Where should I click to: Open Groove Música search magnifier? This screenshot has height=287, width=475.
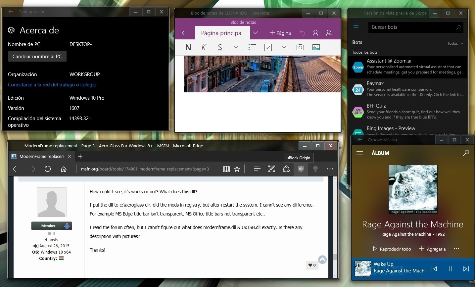(466, 153)
